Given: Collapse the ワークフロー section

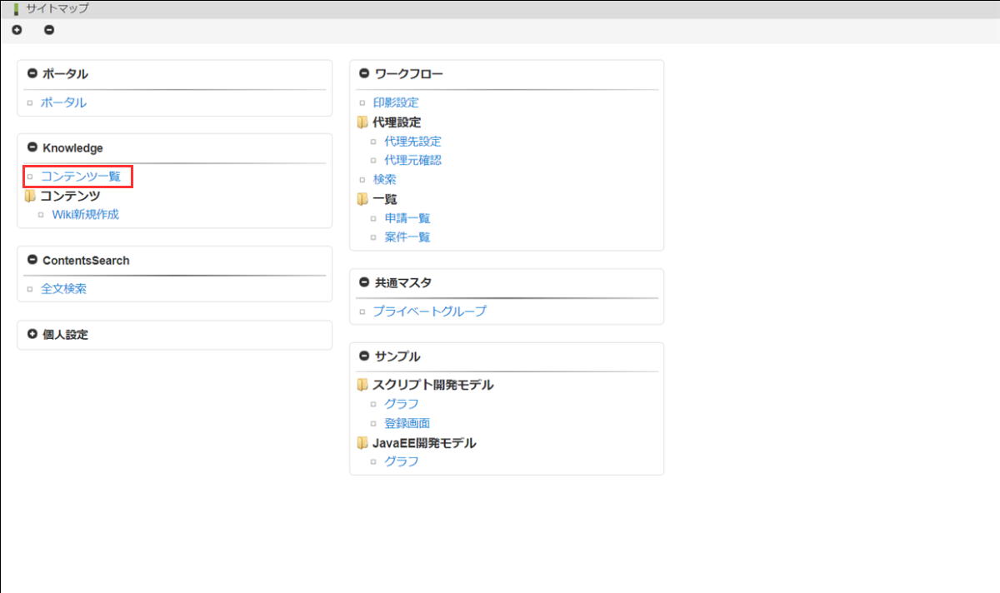Looking at the screenshot, I should (364, 73).
